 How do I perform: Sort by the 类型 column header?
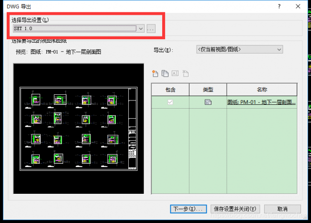click(208, 89)
